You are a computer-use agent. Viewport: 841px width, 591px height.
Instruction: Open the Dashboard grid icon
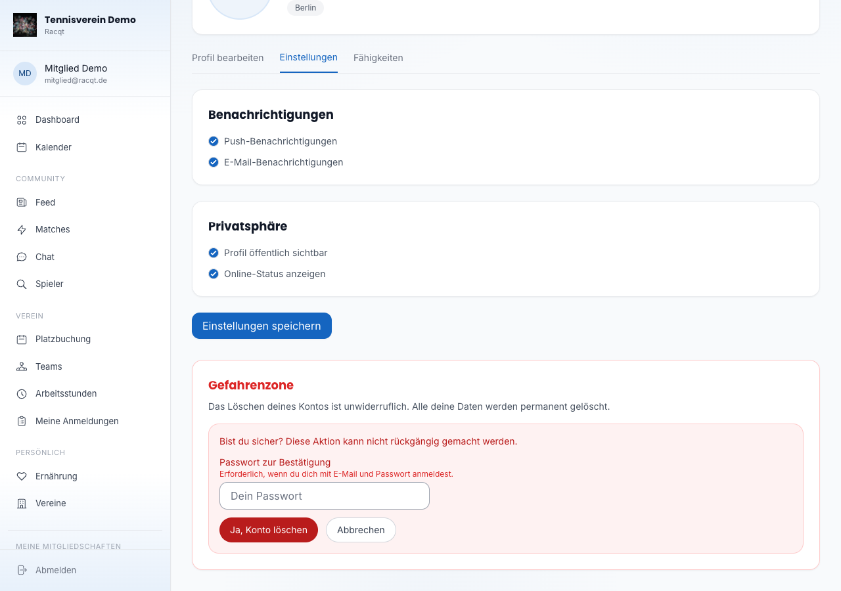coord(22,120)
